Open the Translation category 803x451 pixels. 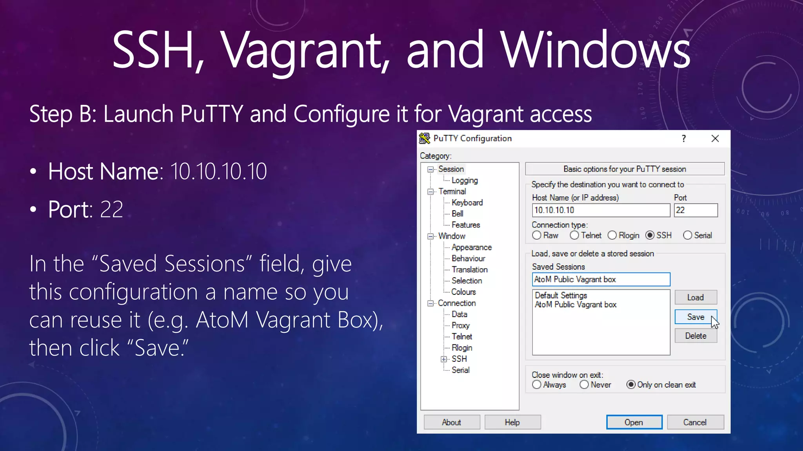(469, 270)
